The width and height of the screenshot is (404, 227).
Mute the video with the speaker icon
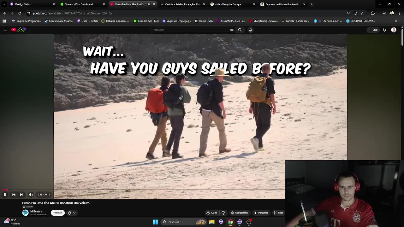(x=31, y=195)
